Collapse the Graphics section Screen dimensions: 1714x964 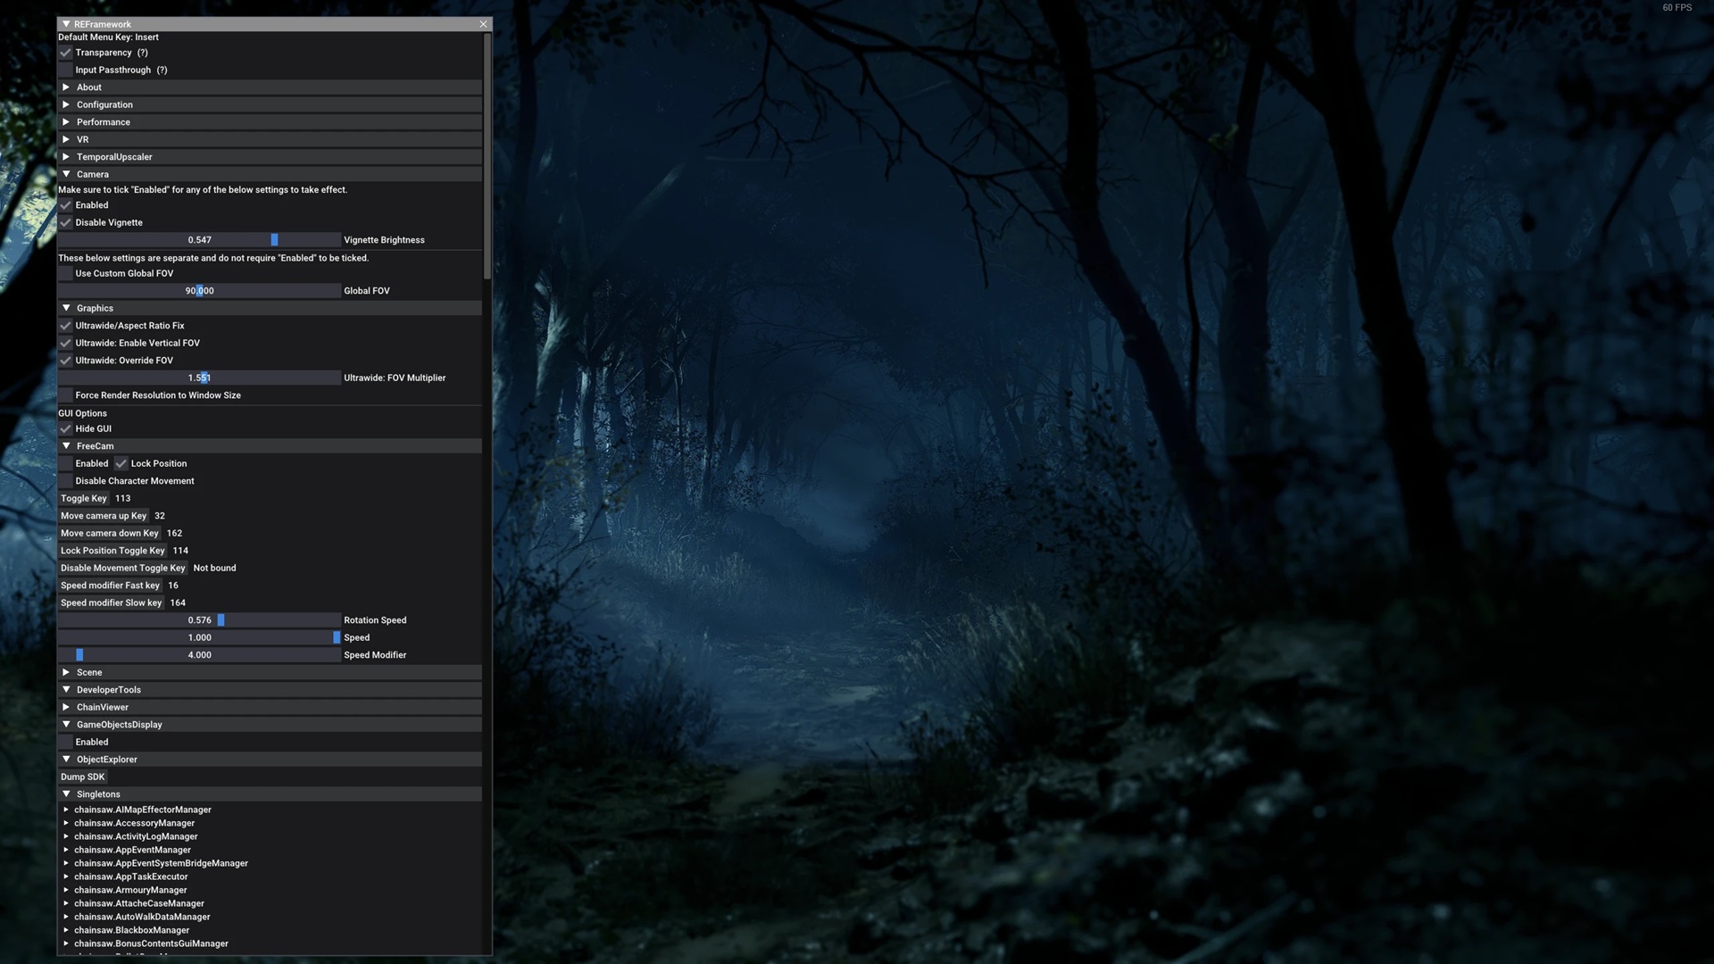(95, 308)
